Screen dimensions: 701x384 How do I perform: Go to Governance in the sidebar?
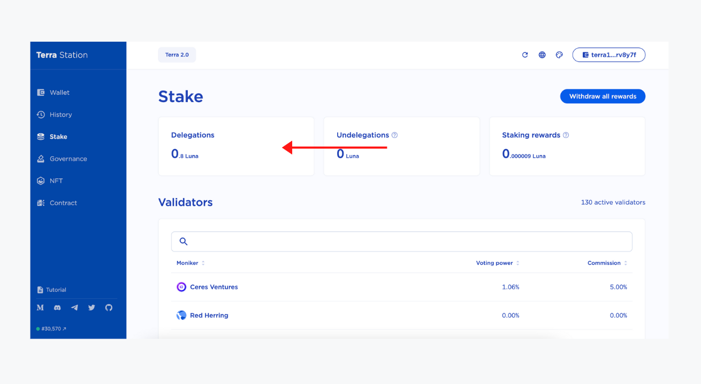pyautogui.click(x=62, y=159)
